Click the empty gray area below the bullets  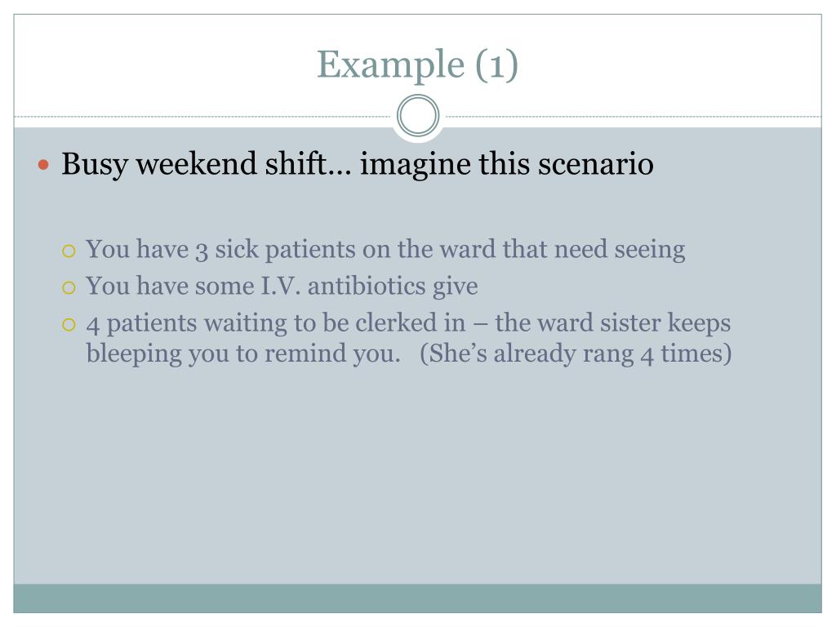(417, 474)
